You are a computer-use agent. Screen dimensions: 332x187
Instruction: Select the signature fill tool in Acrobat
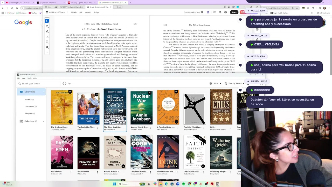pos(47,47)
